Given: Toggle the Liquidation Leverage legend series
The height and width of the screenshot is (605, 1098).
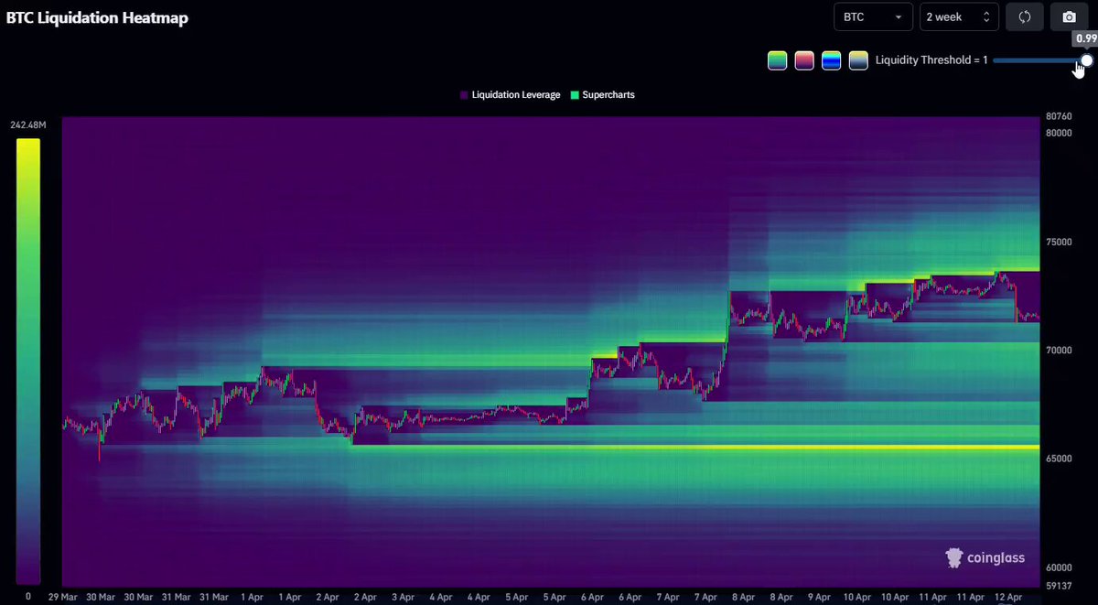Looking at the screenshot, I should [x=511, y=95].
